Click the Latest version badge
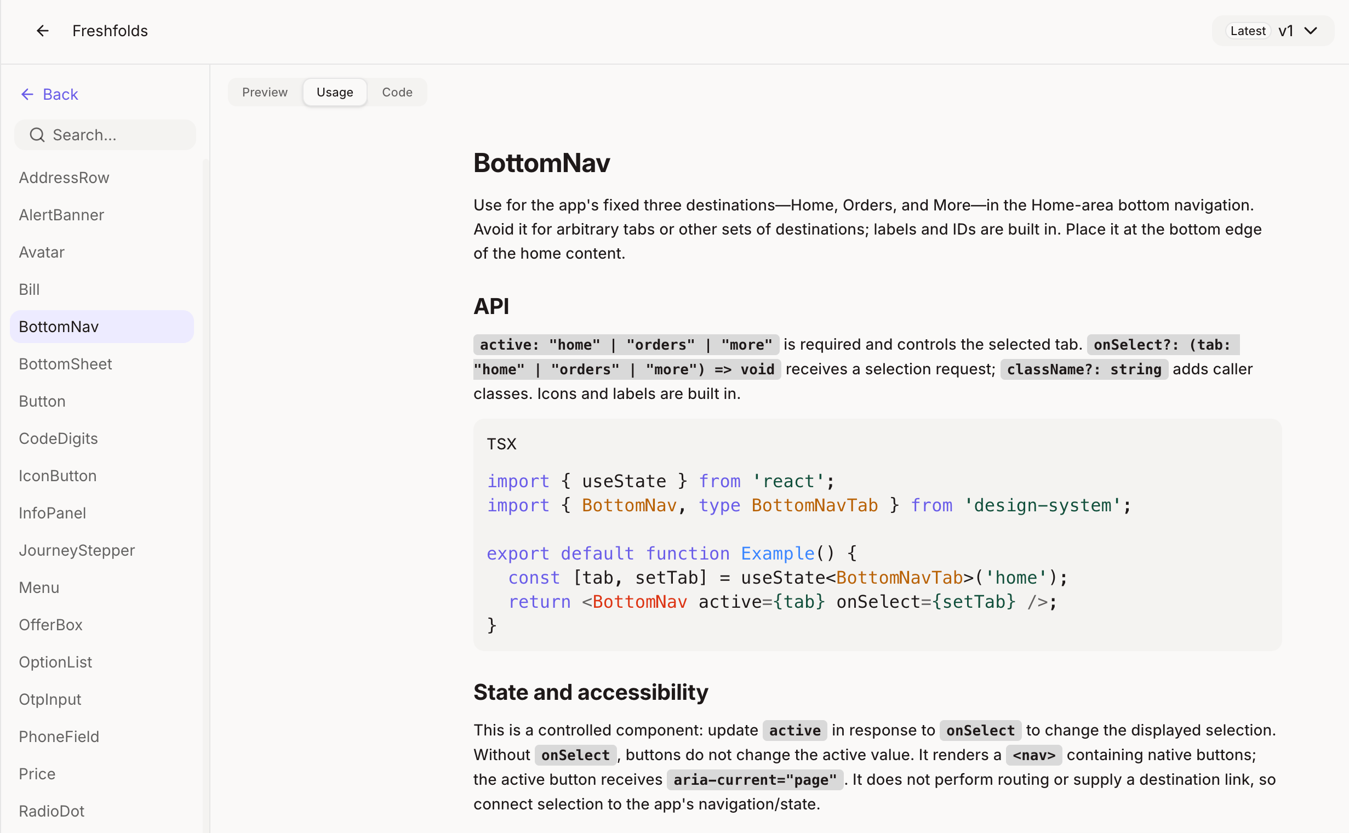Viewport: 1349px width, 833px height. click(x=1248, y=31)
